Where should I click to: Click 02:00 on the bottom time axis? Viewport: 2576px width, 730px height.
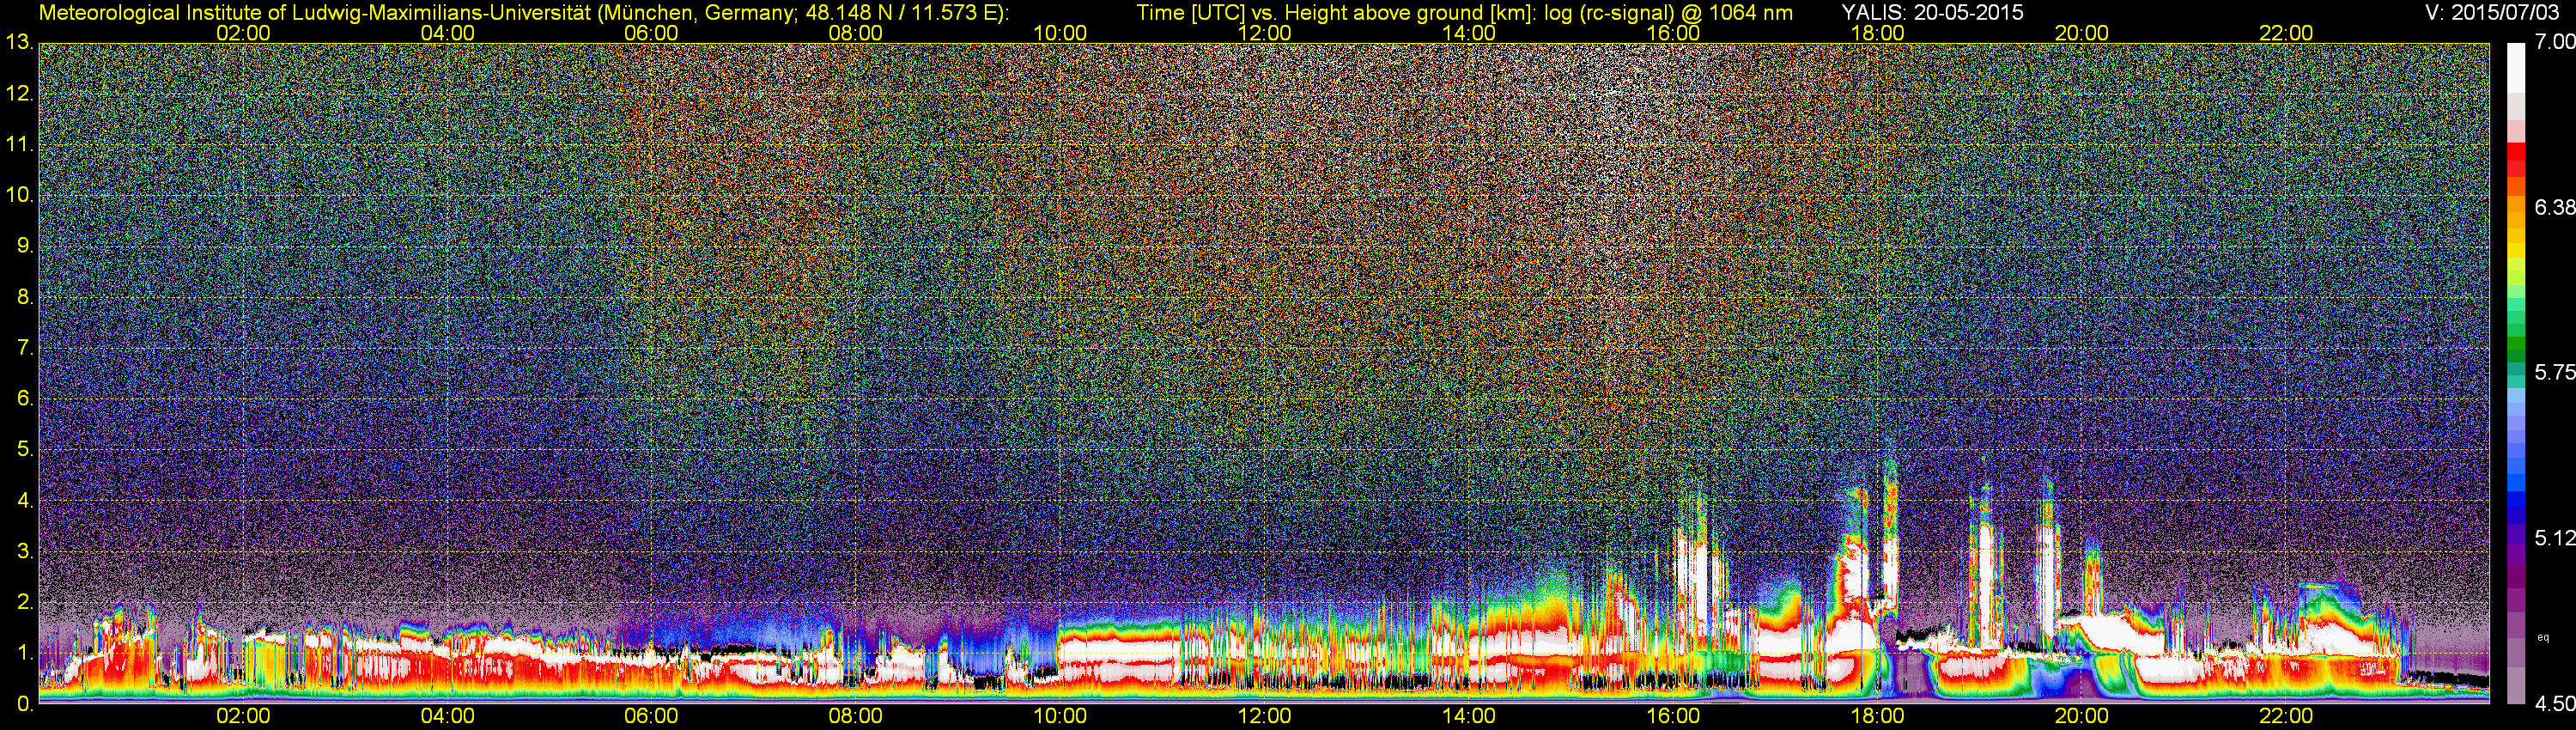pos(243,716)
